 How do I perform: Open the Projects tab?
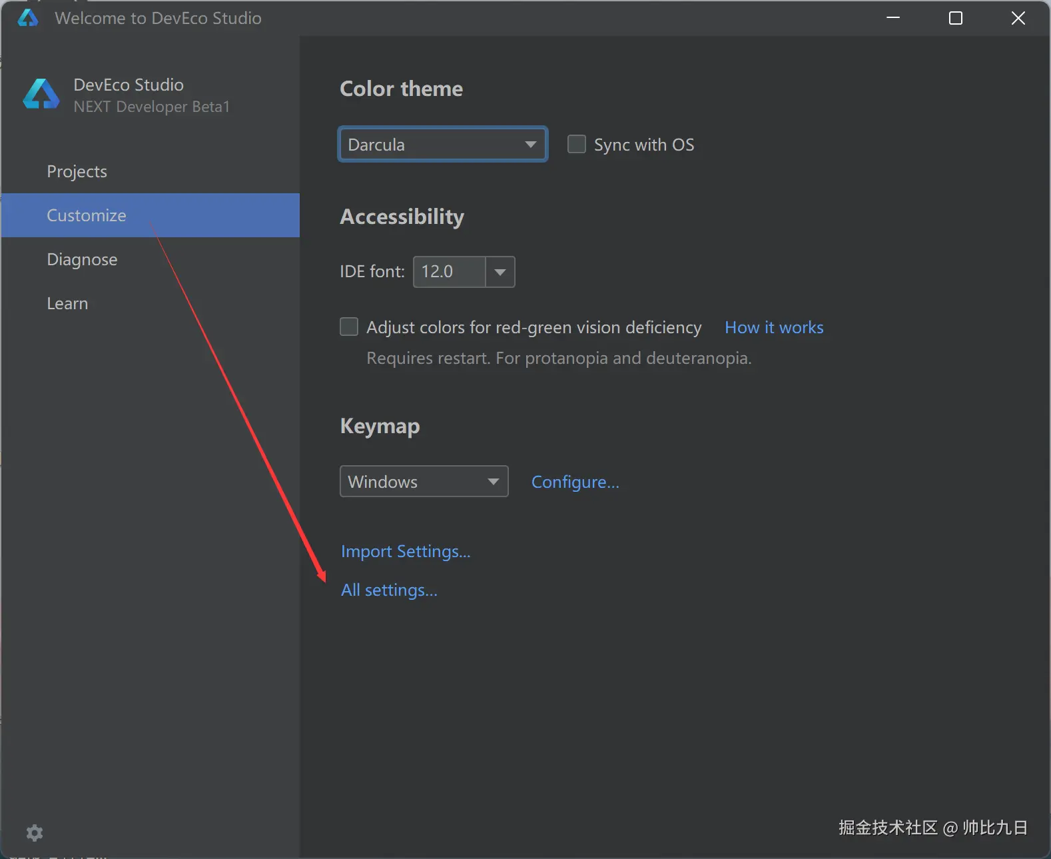[x=77, y=171]
